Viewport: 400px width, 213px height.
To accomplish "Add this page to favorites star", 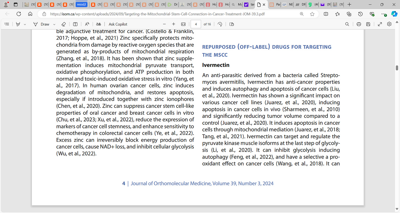I will (312, 14).
